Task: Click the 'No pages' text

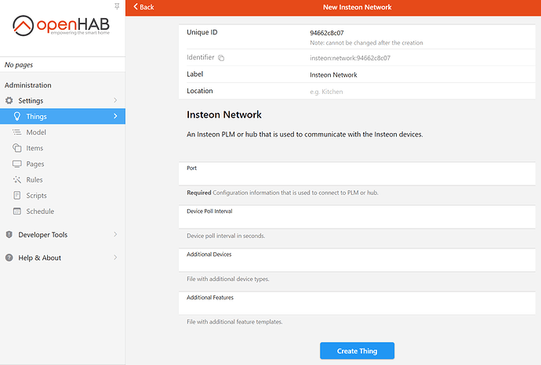Action: point(19,65)
